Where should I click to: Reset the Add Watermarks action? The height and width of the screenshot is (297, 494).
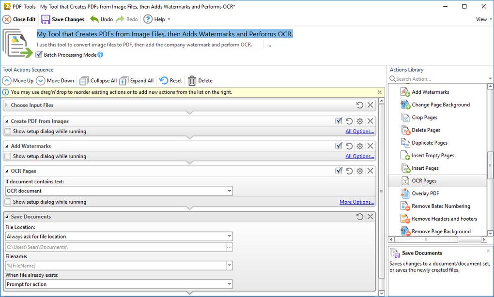[x=349, y=146]
